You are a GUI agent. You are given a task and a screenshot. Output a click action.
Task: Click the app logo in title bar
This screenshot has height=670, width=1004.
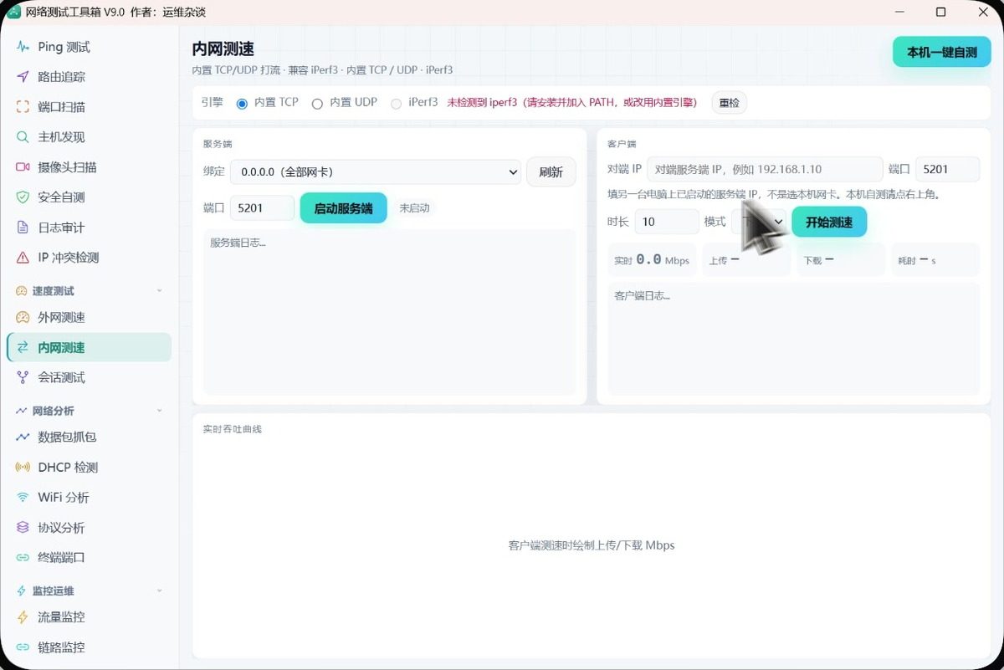[x=14, y=12]
